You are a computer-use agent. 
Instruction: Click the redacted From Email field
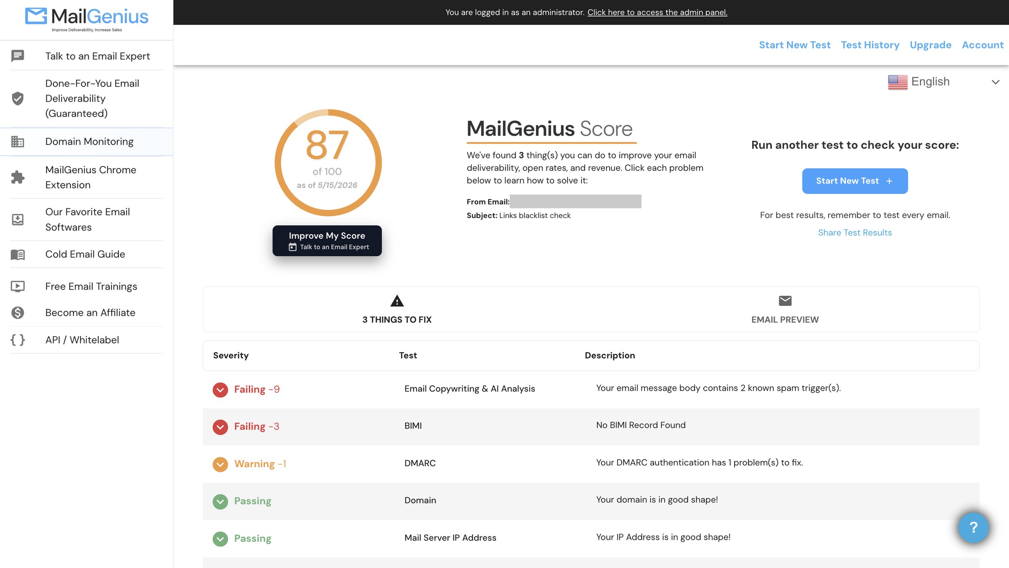click(x=575, y=201)
